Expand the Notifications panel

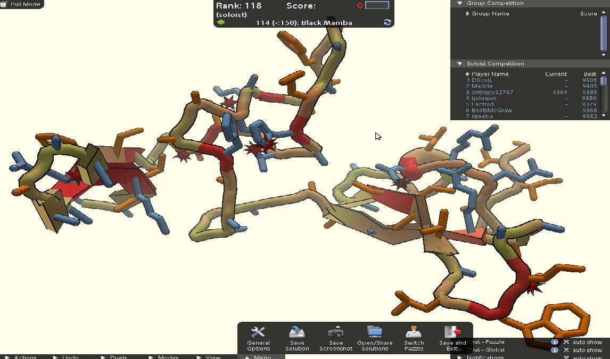point(460,357)
